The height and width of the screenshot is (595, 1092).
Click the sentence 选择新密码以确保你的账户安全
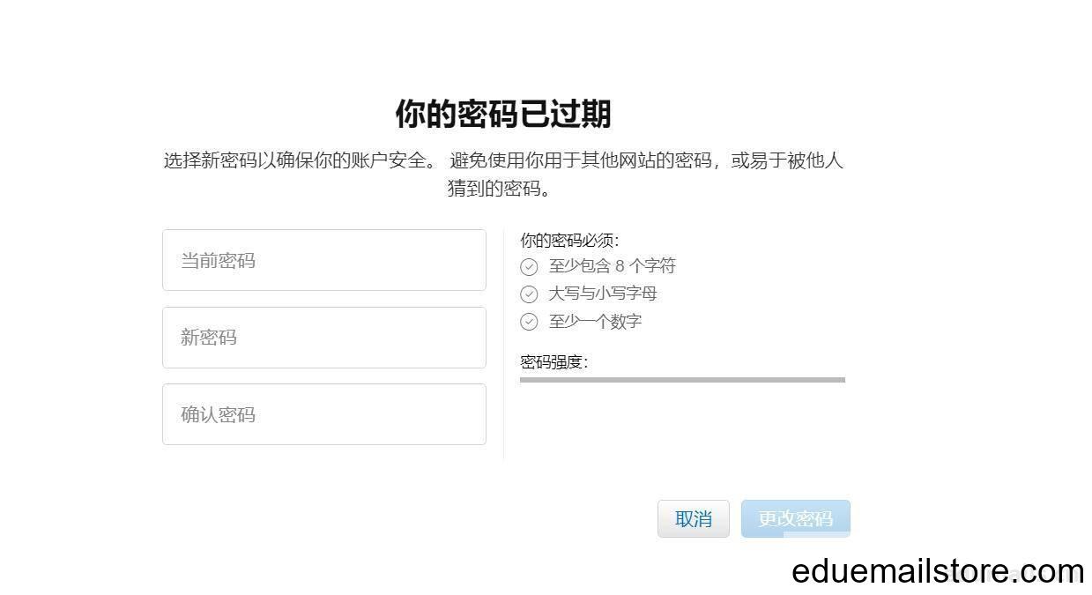coord(299,161)
